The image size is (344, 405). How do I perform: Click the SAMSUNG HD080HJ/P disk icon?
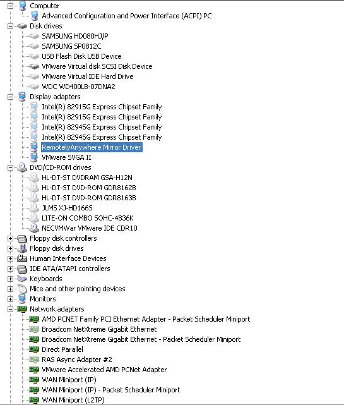[34, 36]
